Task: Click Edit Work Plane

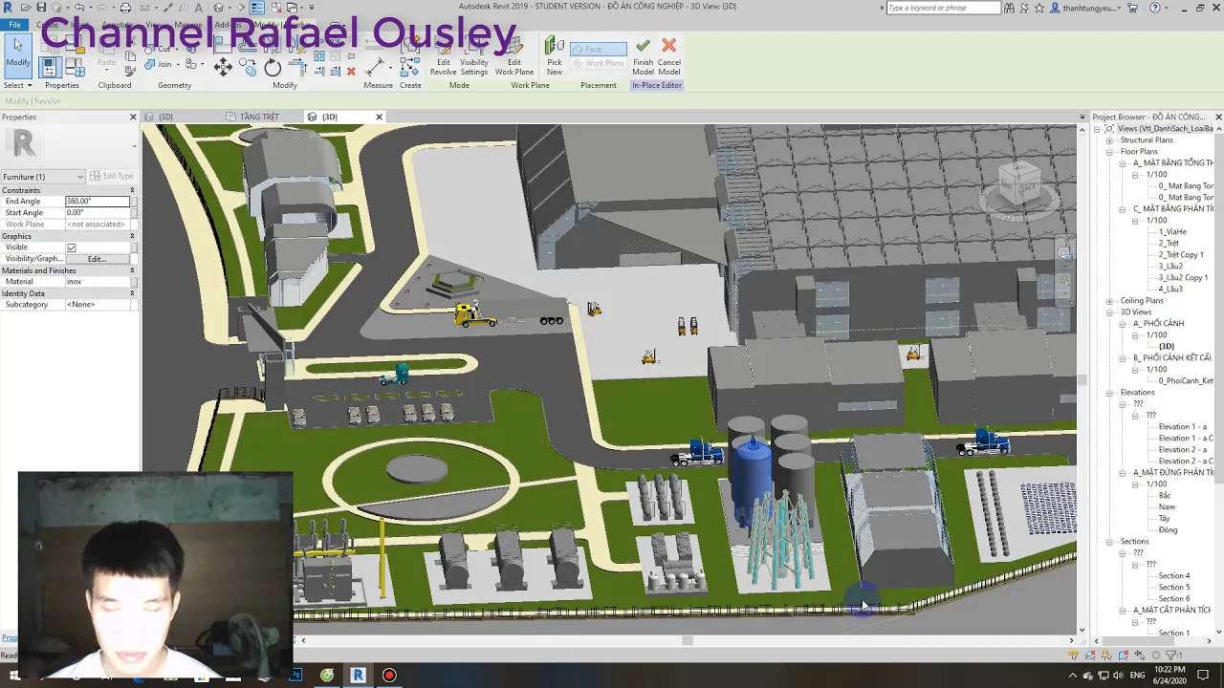Action: point(514,57)
